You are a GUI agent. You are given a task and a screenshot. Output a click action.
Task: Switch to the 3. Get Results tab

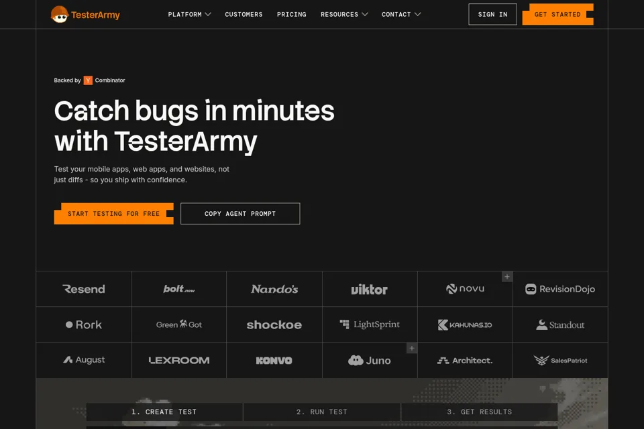(x=479, y=412)
